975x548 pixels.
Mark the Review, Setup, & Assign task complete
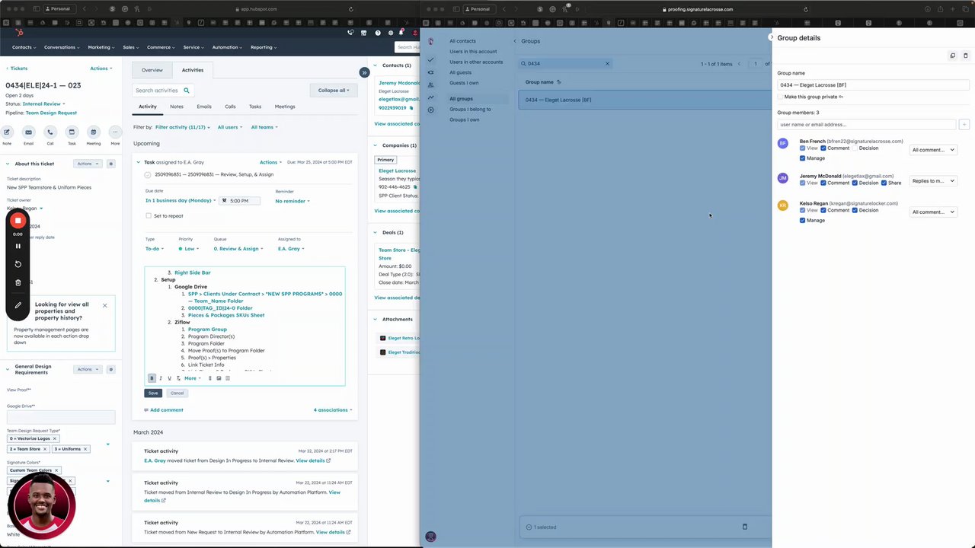148,174
